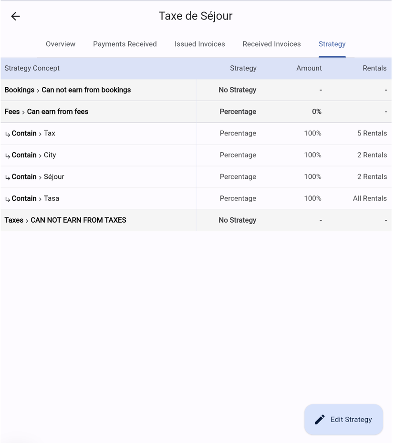This screenshot has width=395, height=443.
Task: Click the back arrow to leave Taxe de Séjour
Action: (15, 16)
